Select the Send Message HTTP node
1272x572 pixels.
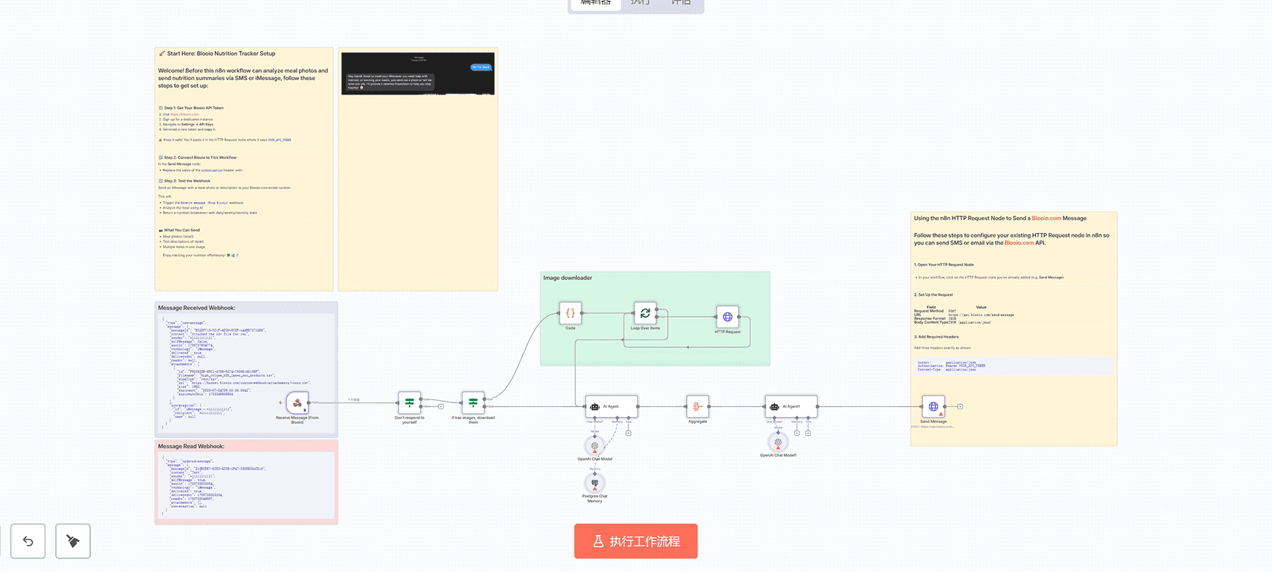point(933,406)
